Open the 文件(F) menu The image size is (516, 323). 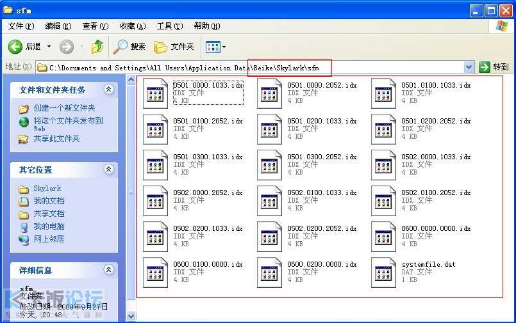point(21,26)
